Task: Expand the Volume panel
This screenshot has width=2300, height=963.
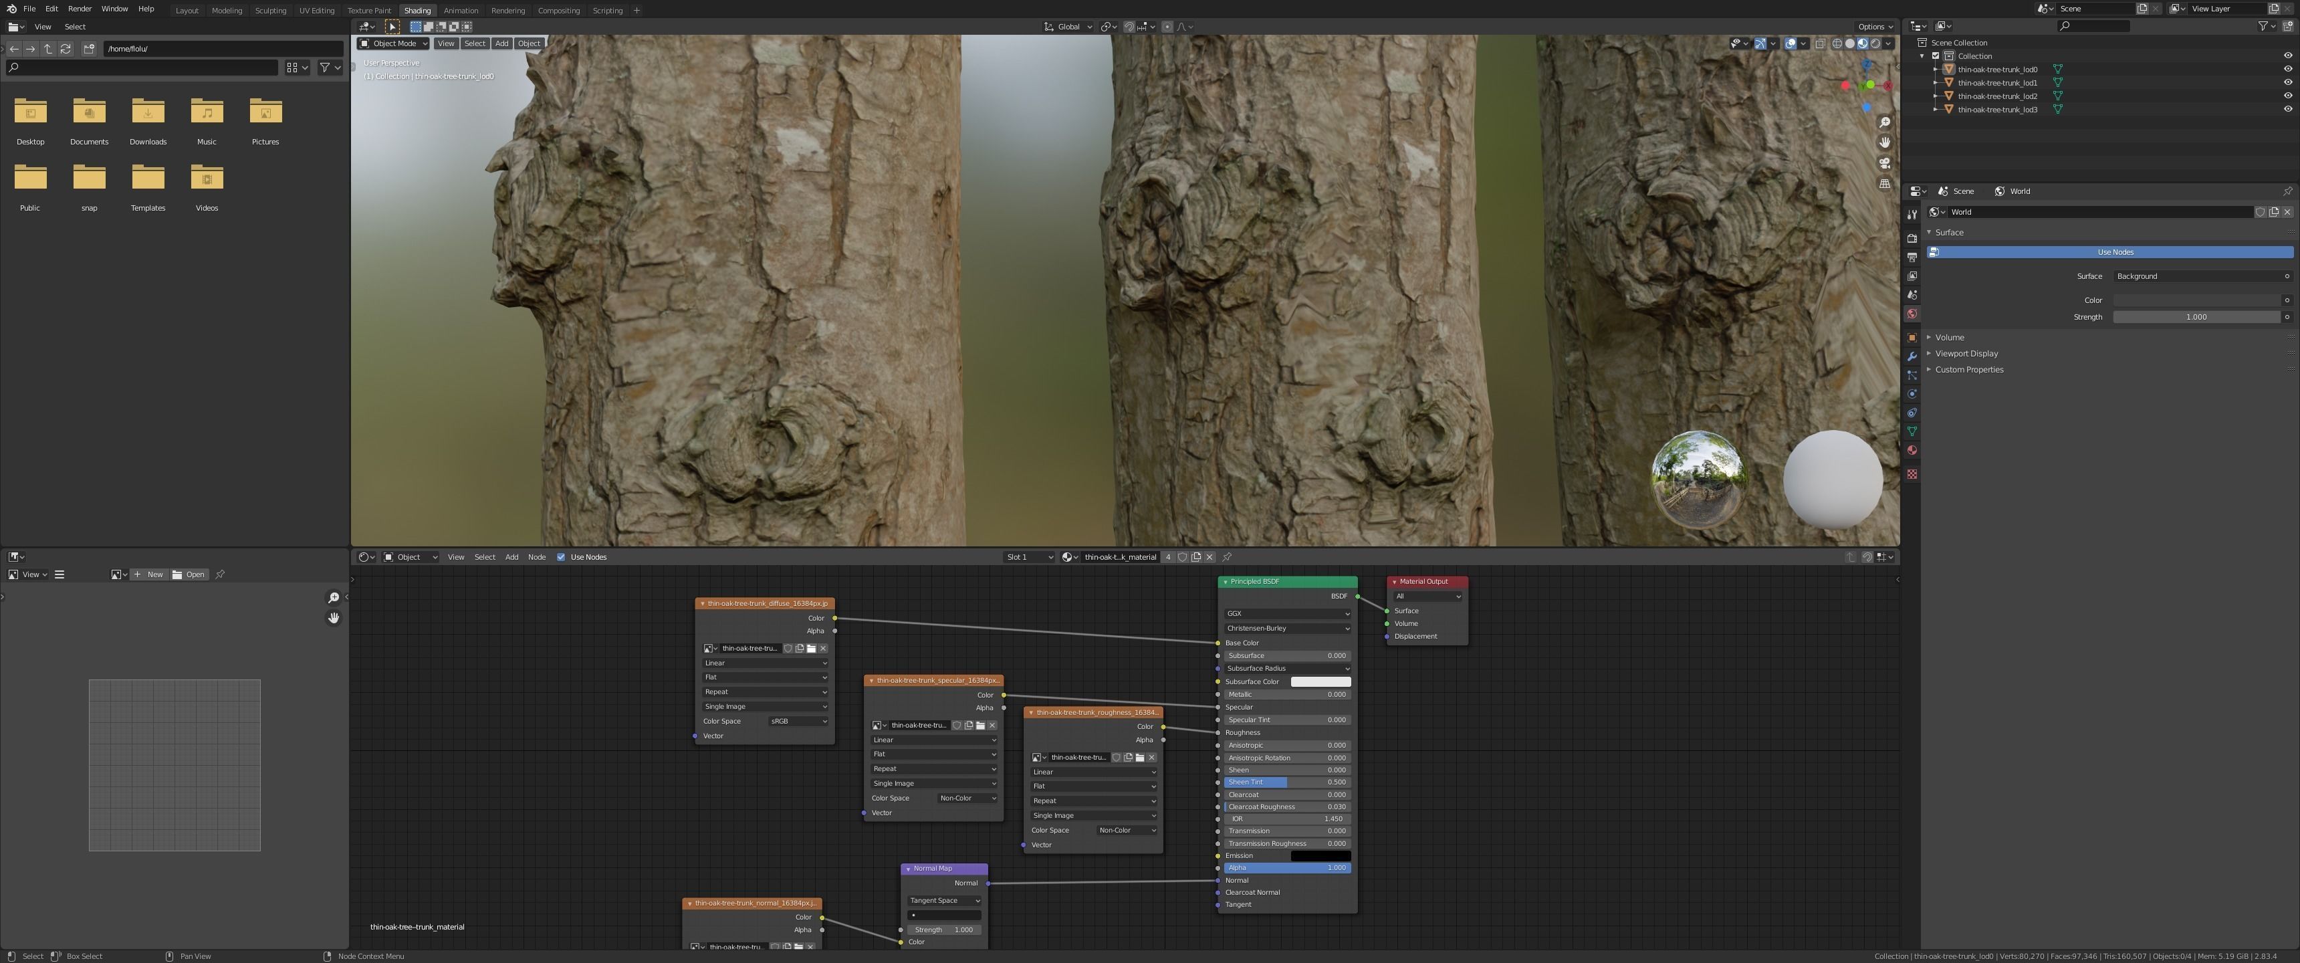Action: point(1949,338)
